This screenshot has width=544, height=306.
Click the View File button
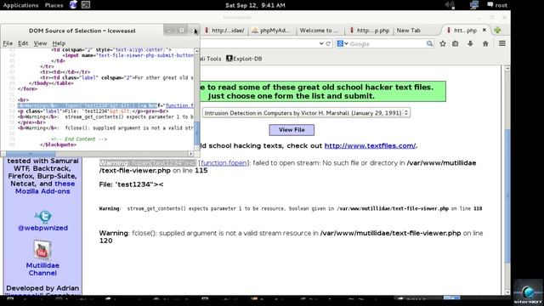[292, 130]
